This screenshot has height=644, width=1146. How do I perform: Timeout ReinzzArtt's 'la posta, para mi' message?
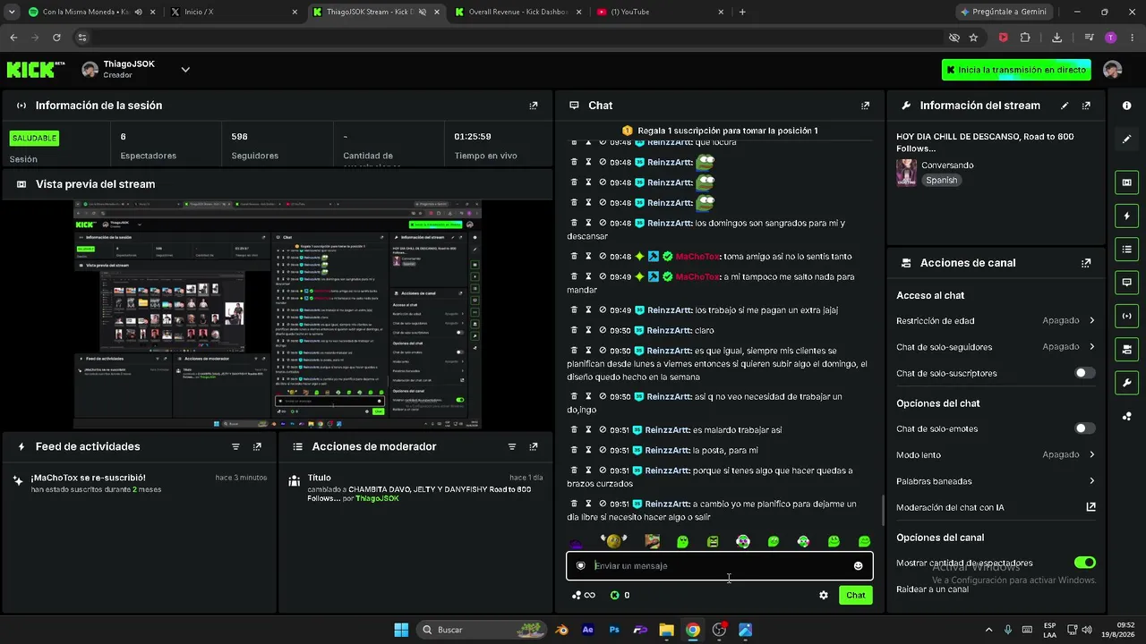588,450
